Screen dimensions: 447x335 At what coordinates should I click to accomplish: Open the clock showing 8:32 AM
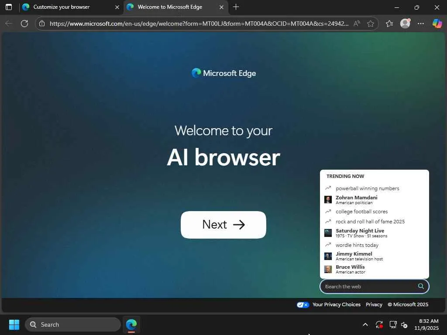coord(426,325)
